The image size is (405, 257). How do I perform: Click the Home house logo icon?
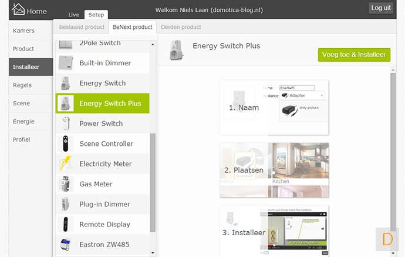[18, 9]
